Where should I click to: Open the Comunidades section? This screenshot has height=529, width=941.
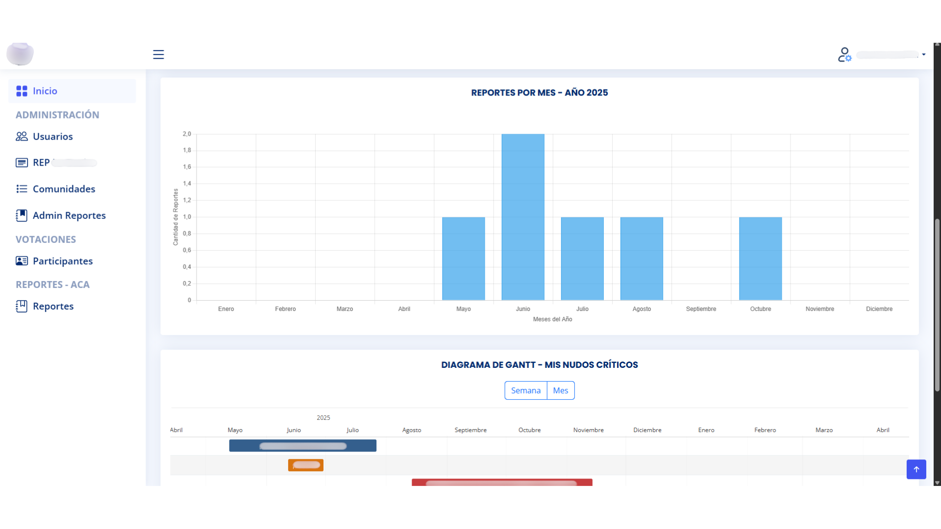64,189
